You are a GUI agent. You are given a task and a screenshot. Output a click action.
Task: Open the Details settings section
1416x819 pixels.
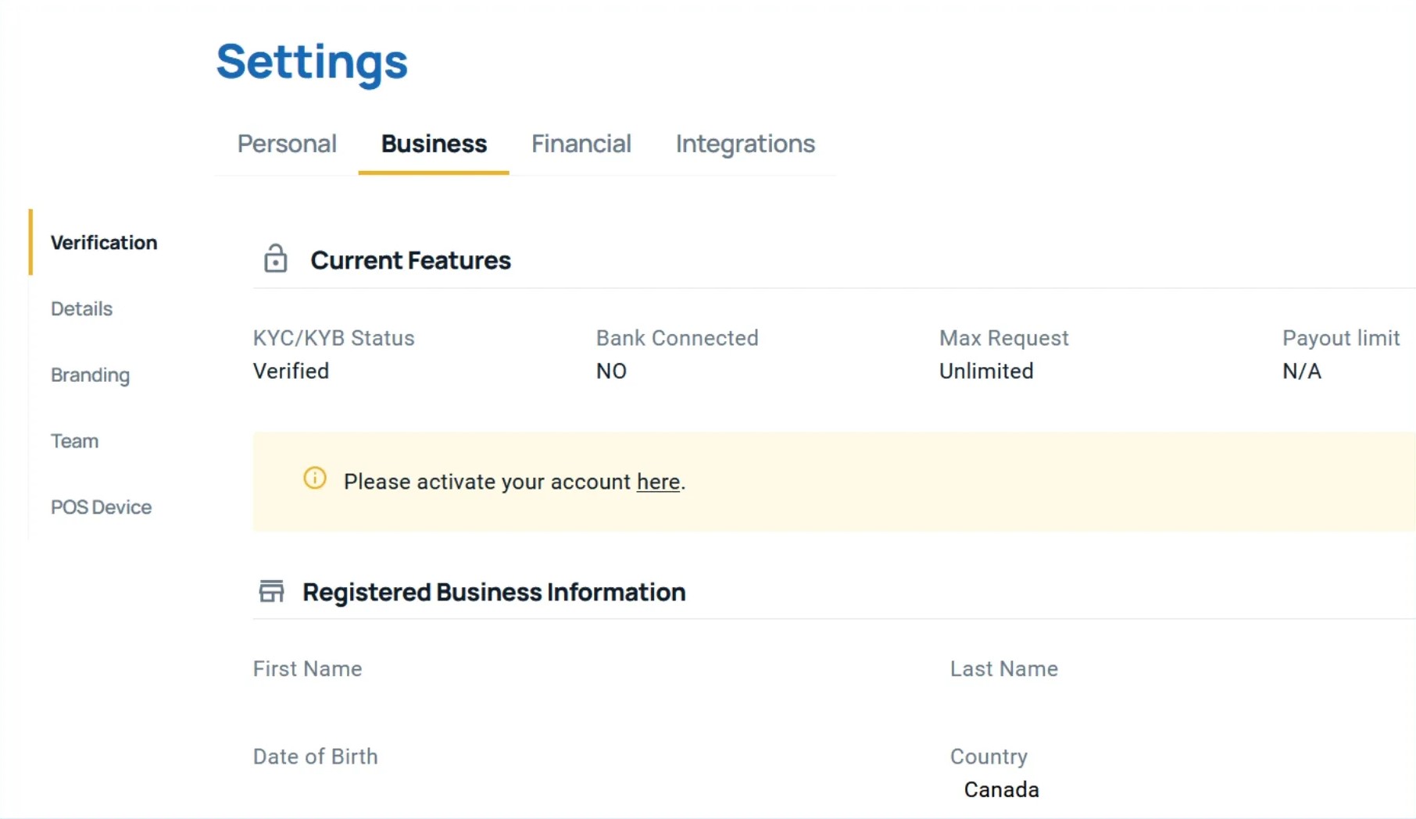81,308
